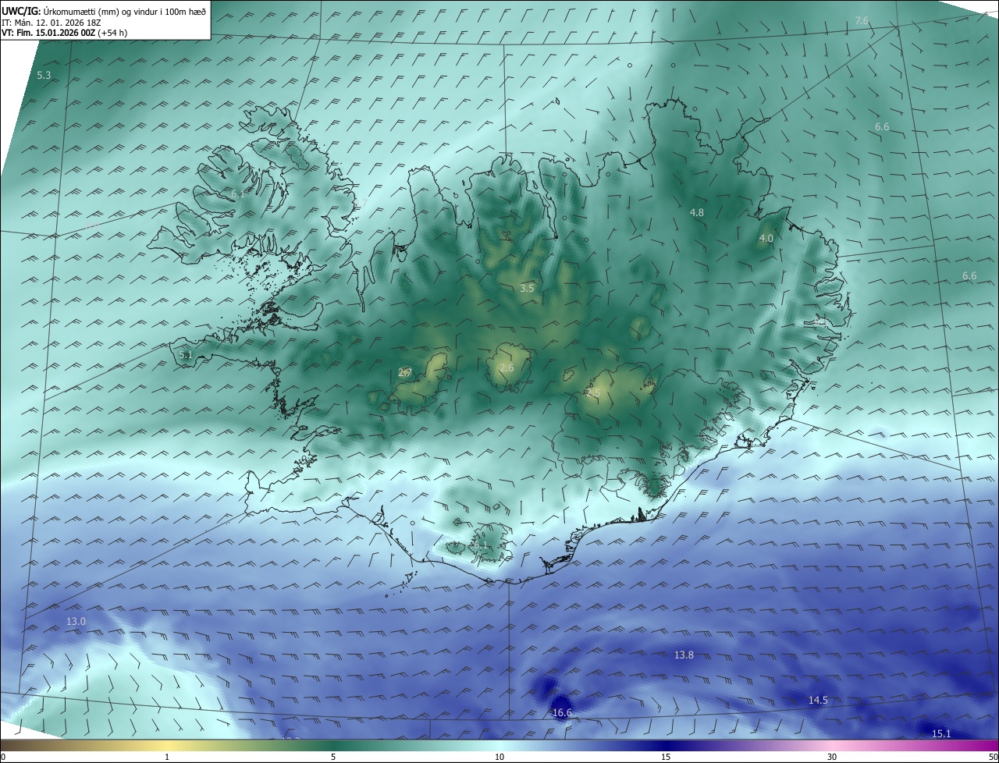This screenshot has width=999, height=763.
Task: Click the colour bar tick label 50
Action: pyautogui.click(x=992, y=757)
